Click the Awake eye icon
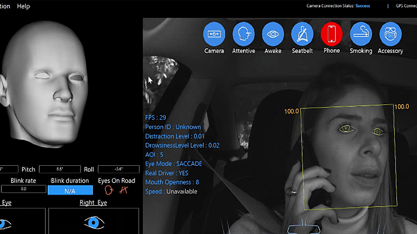This screenshot has height=234, width=417. click(x=273, y=34)
